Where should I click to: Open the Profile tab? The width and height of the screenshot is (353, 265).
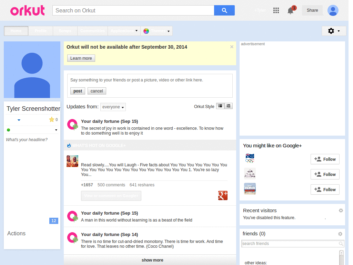click(x=41, y=31)
